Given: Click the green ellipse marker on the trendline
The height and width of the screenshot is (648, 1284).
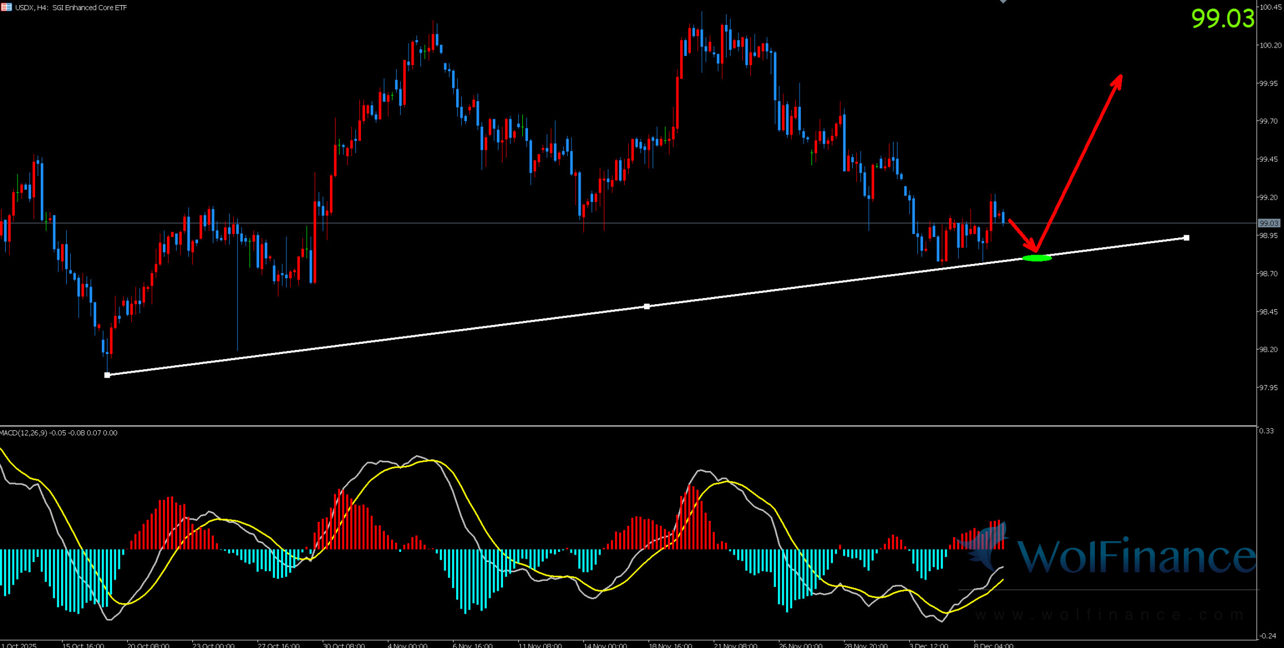Looking at the screenshot, I should click(x=1037, y=258).
